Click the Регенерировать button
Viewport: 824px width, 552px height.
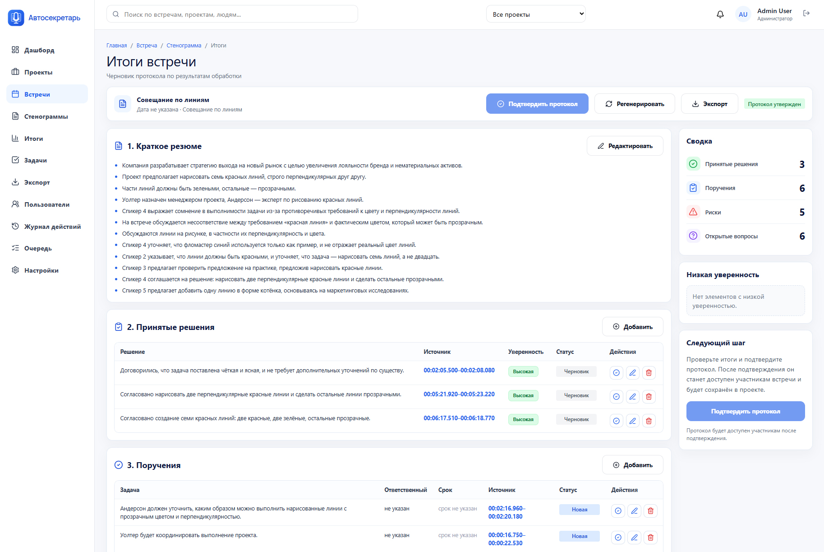click(x=635, y=104)
